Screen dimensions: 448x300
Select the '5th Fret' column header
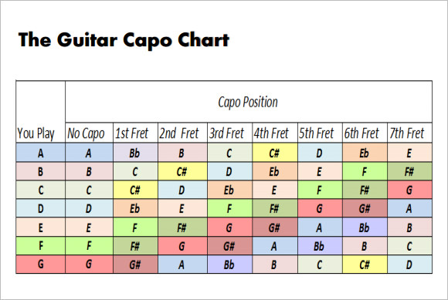[x=320, y=133]
